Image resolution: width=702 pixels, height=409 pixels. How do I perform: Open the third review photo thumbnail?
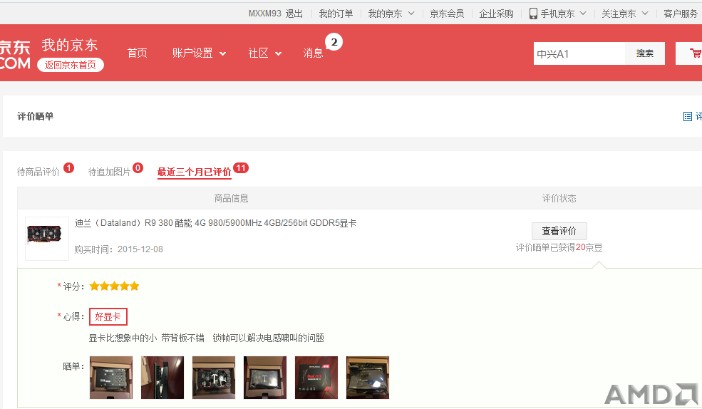(214, 377)
